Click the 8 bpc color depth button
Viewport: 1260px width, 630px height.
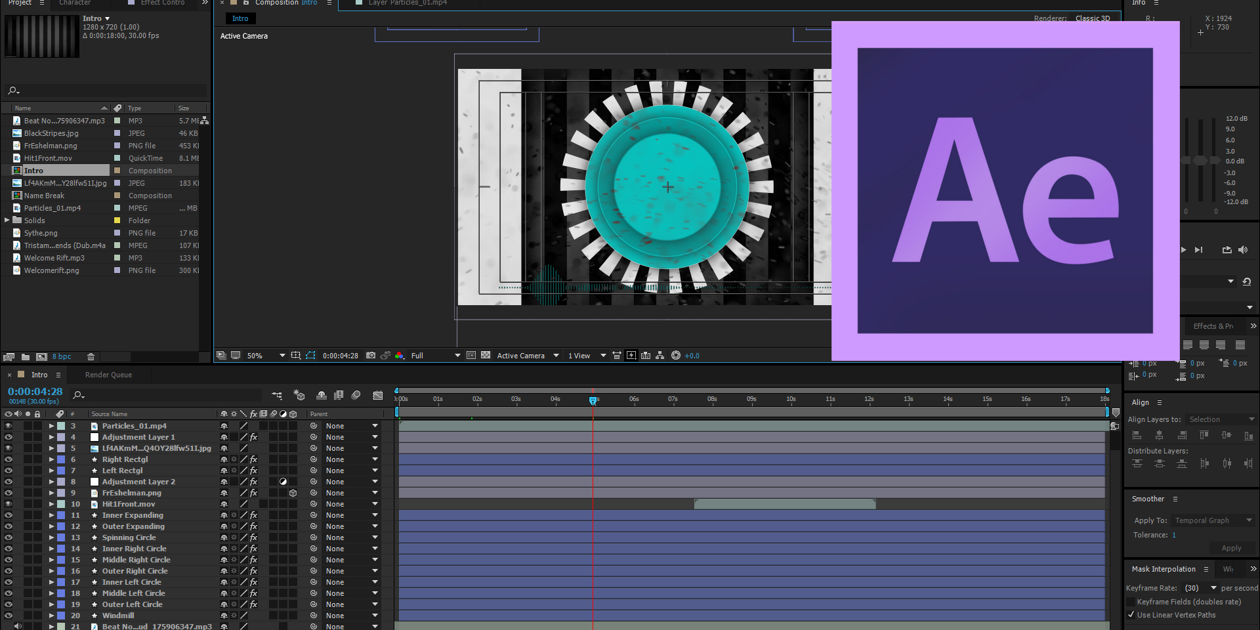(x=62, y=357)
